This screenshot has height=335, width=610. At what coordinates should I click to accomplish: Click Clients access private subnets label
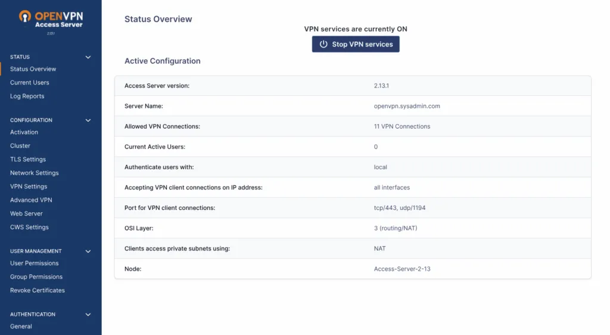pyautogui.click(x=177, y=249)
